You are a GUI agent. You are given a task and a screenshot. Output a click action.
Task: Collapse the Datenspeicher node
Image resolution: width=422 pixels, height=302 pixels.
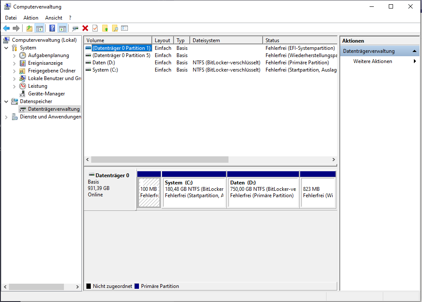click(x=6, y=102)
